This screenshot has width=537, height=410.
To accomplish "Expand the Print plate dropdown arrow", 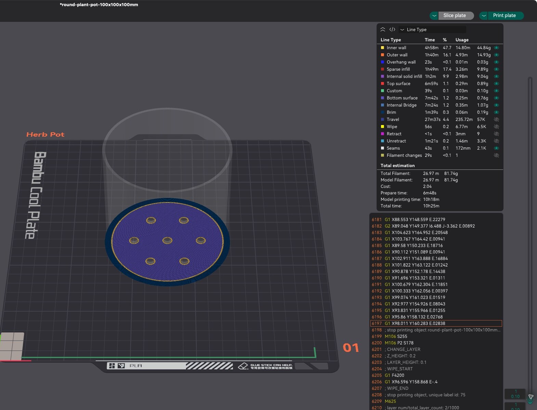I will [484, 16].
